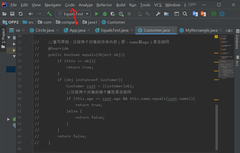
Task: Run EqualsTest with the green play icon
Action: [97, 14]
